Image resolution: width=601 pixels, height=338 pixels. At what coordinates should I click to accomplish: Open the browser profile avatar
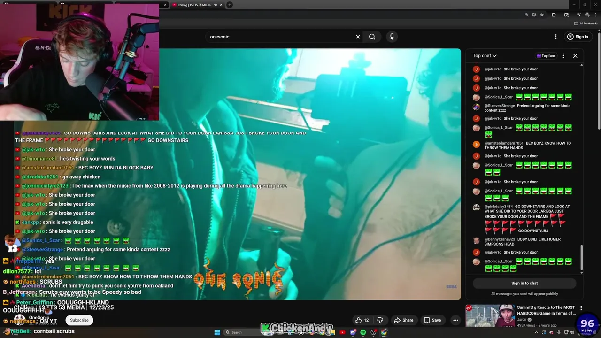(587, 15)
